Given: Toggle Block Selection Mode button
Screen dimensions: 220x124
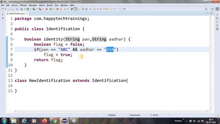Looking at the screenshot, I should coord(86,9).
